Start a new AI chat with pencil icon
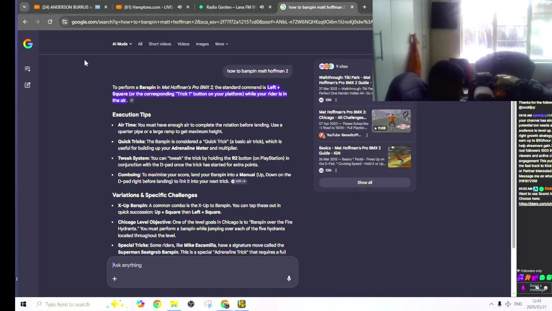552x311 pixels. pos(28,85)
